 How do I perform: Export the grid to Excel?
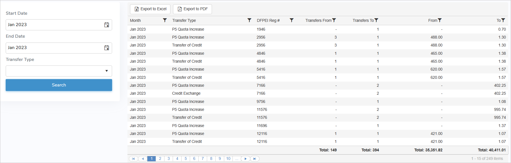150,9
